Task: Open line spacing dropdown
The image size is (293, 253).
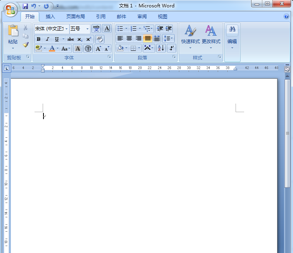Action: tap(168, 38)
